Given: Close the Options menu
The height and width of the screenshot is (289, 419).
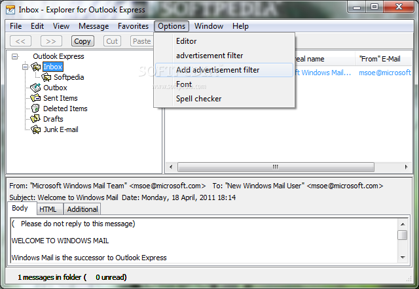Looking at the screenshot, I should 172,26.
